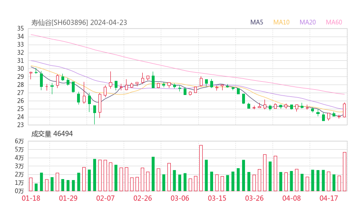Select the tallest red volume bar above 5万

201,168
